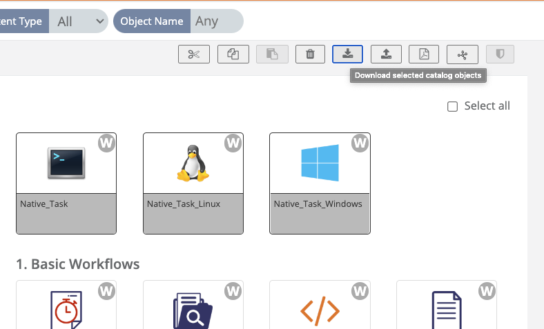This screenshot has width=544, height=329.
Task: Click the Native_Task_Linux name label
Action: coord(184,204)
